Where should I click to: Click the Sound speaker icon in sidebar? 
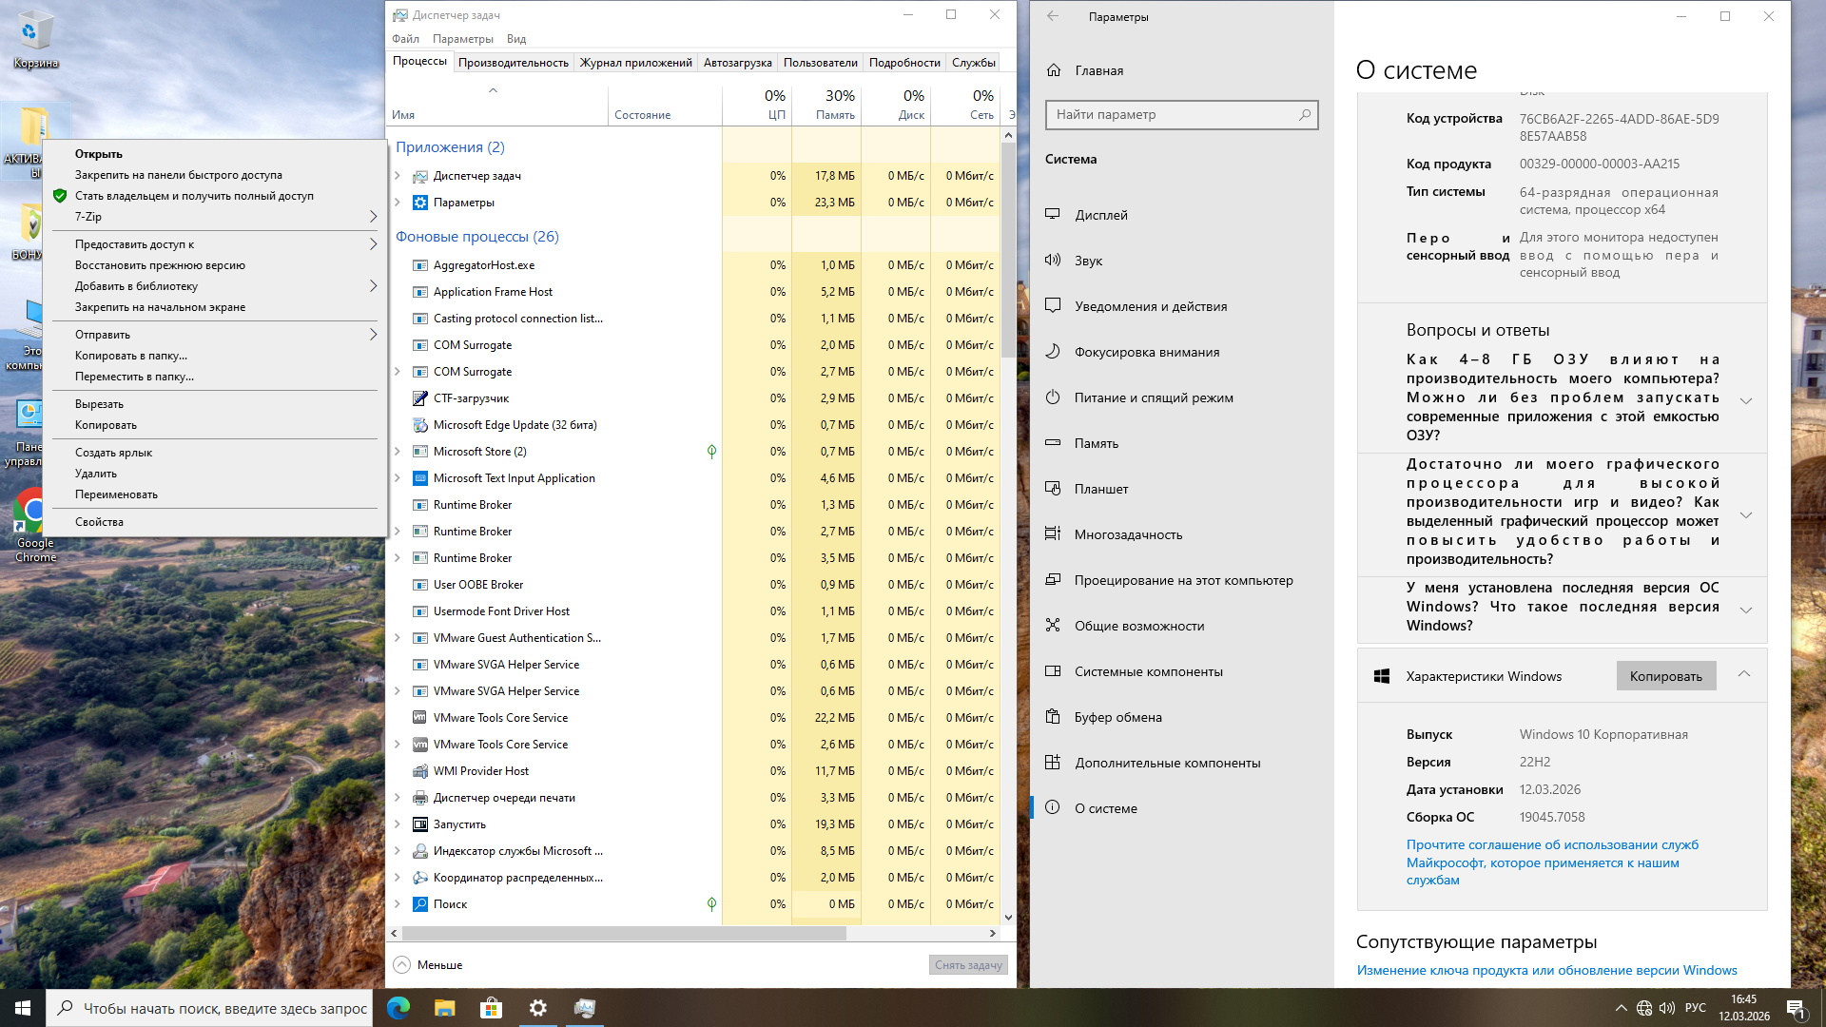[1053, 261]
